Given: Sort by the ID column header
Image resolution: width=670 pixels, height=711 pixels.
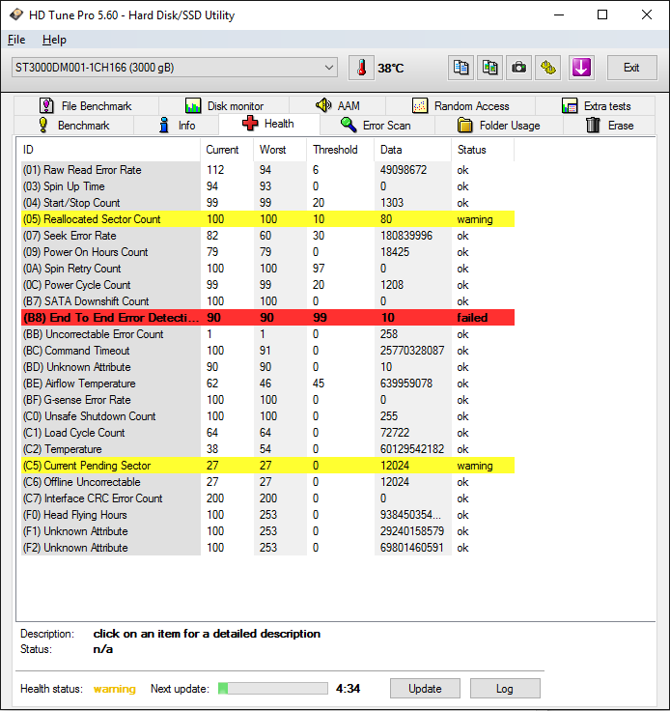Looking at the screenshot, I should pos(110,150).
